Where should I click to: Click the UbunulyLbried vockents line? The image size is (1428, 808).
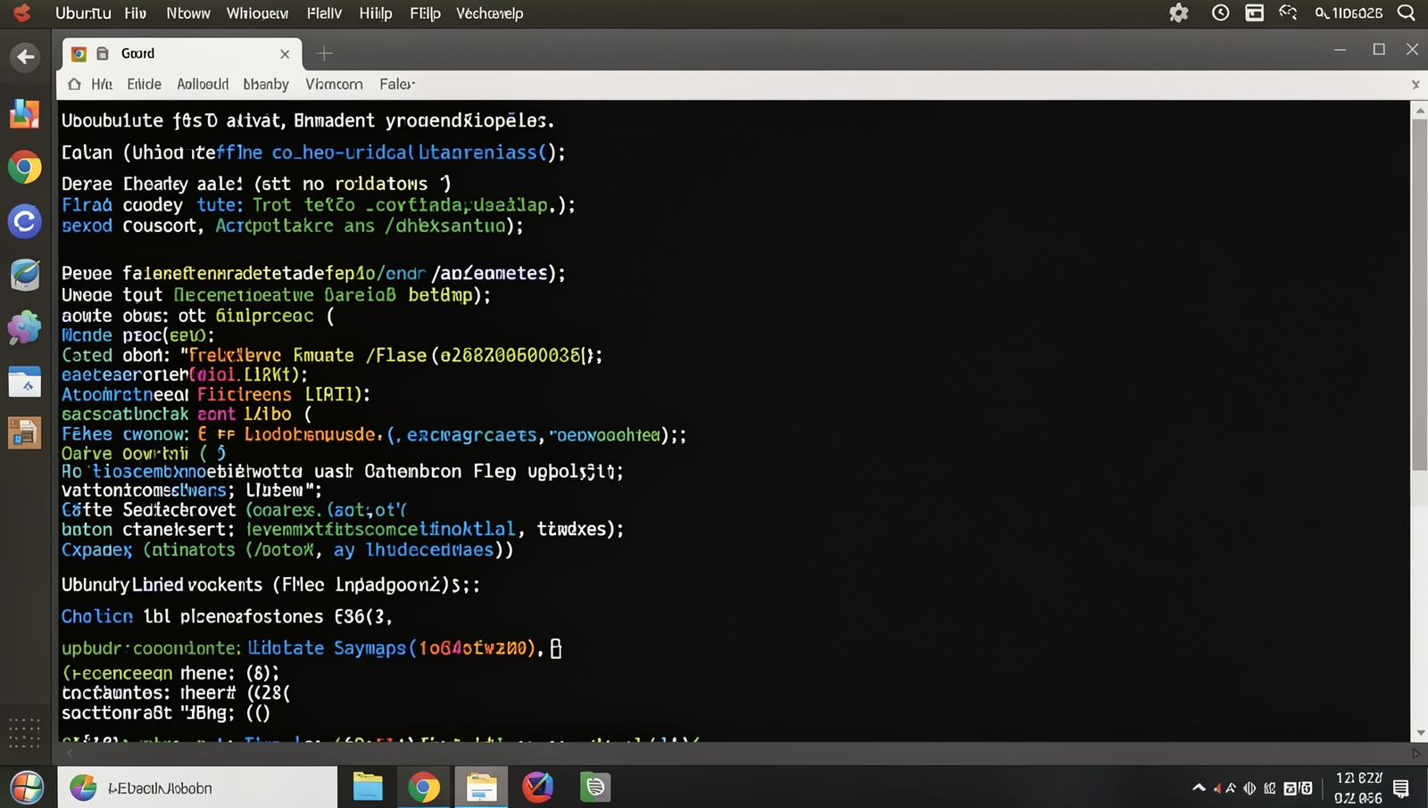pyautogui.click(x=270, y=585)
